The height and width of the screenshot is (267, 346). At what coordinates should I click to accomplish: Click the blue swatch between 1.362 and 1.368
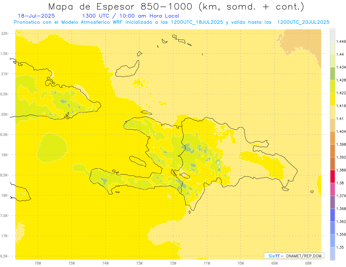332,215
